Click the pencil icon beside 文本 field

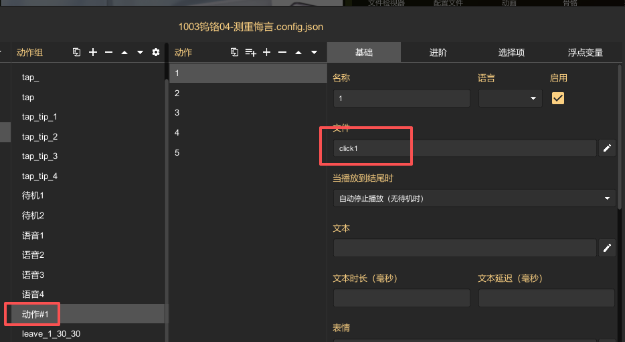pos(607,248)
